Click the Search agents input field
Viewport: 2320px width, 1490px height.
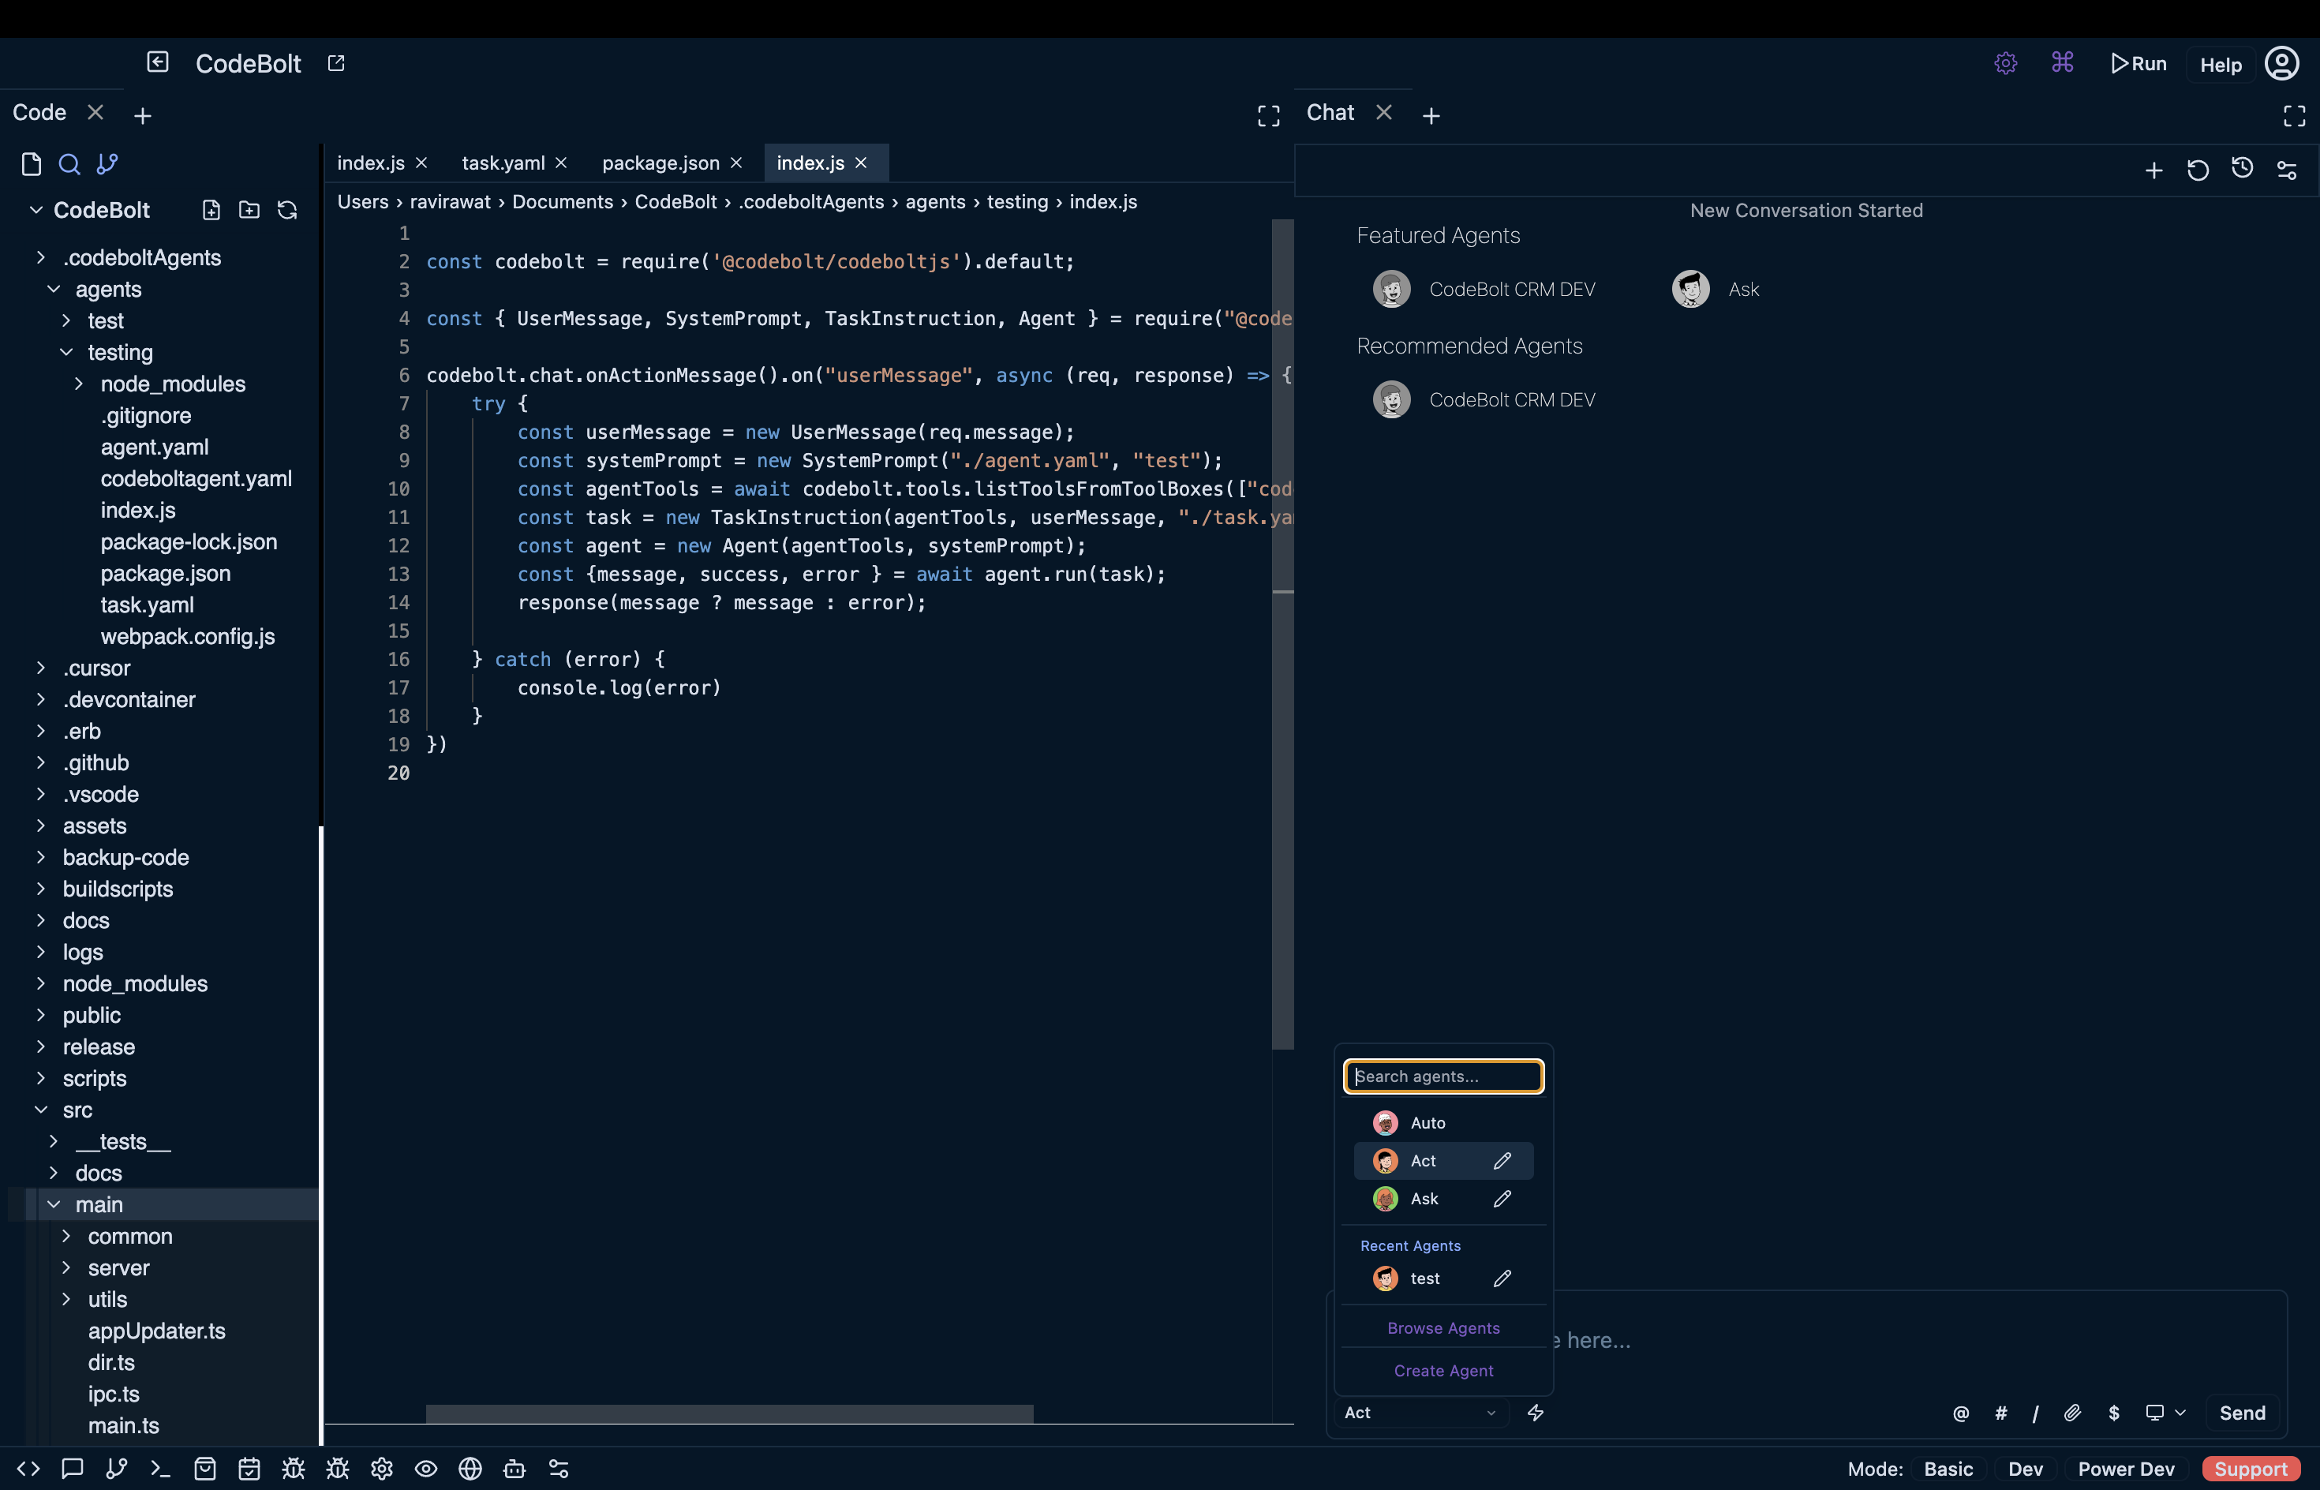tap(1443, 1077)
